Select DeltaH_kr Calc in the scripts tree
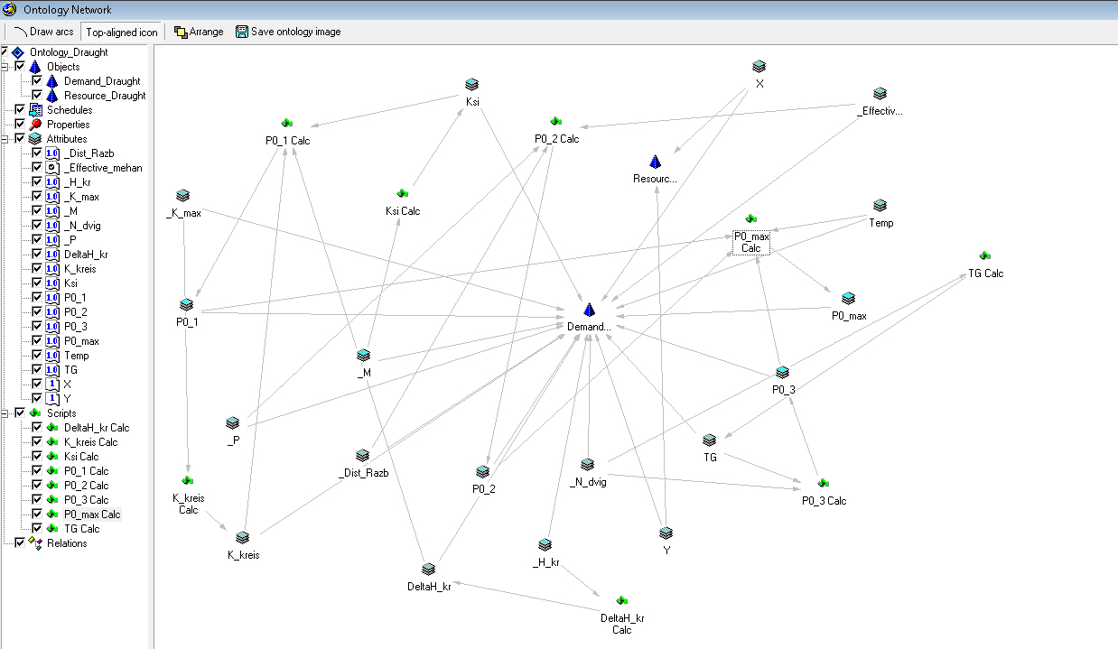Screen dimensions: 1118x649 97,428
